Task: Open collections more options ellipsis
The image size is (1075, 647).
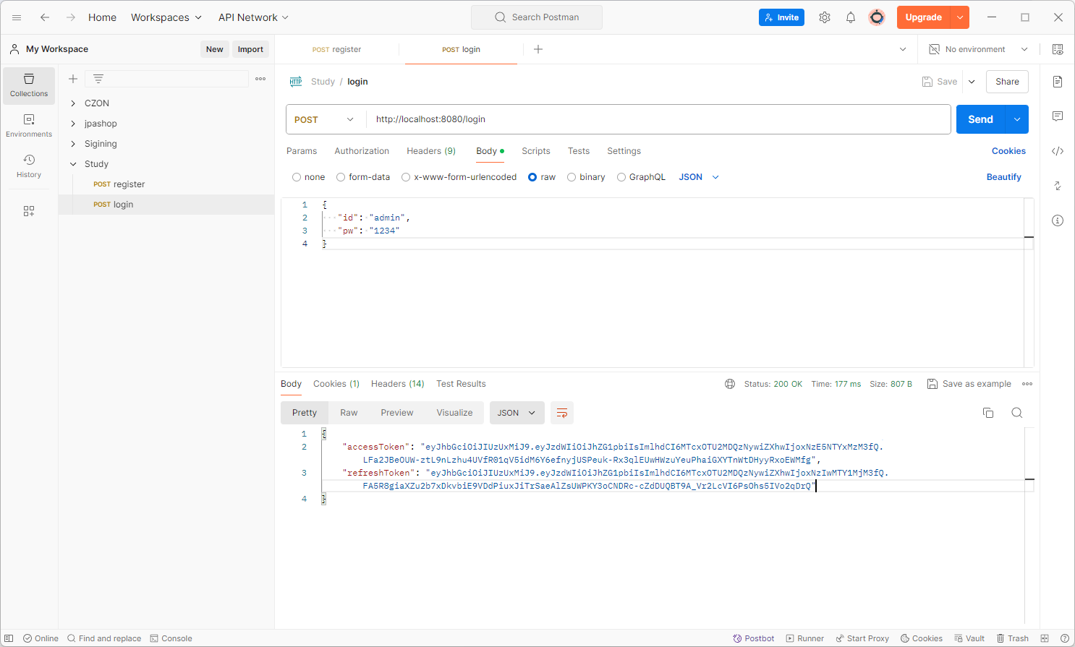Action: point(260,79)
